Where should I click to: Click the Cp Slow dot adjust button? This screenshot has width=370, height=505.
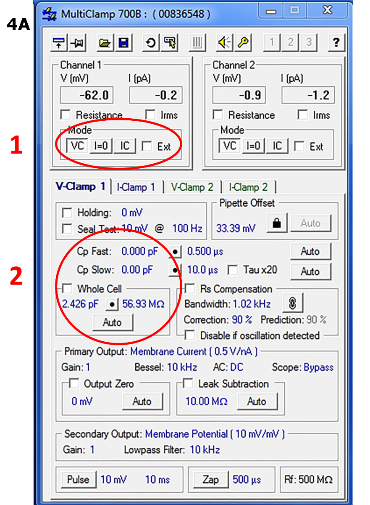pyautogui.click(x=175, y=270)
